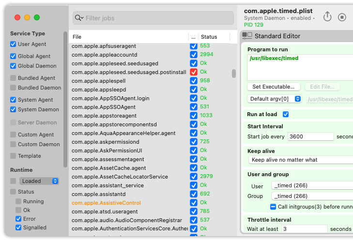Toggle the mixed-state Call initgroups(3) checkbox
Screen dimensions: 353x241
click(x=273, y=207)
